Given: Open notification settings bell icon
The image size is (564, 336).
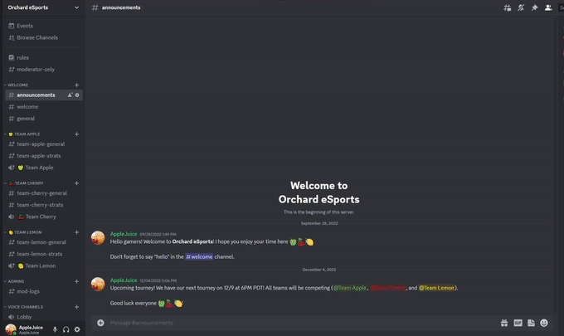Looking at the screenshot, I should (x=521, y=7).
